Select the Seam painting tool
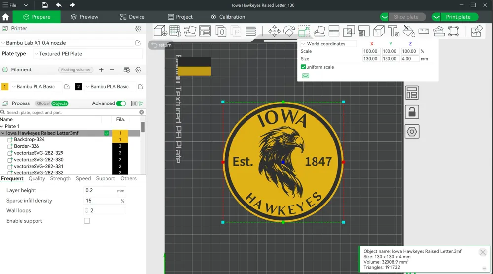 coord(379,32)
